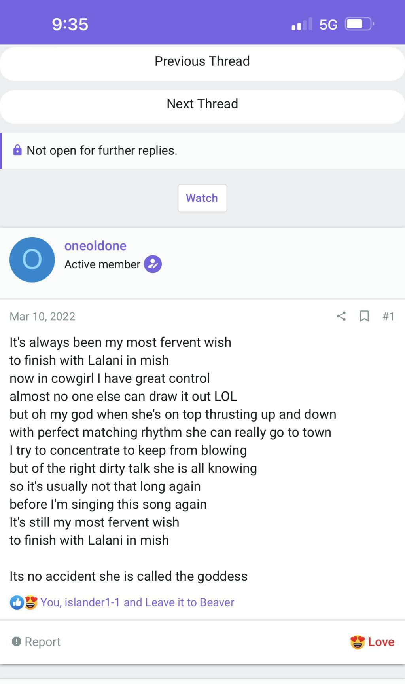Open the oneoldone username profile link
Screen dimensions: 405x684
coord(95,246)
